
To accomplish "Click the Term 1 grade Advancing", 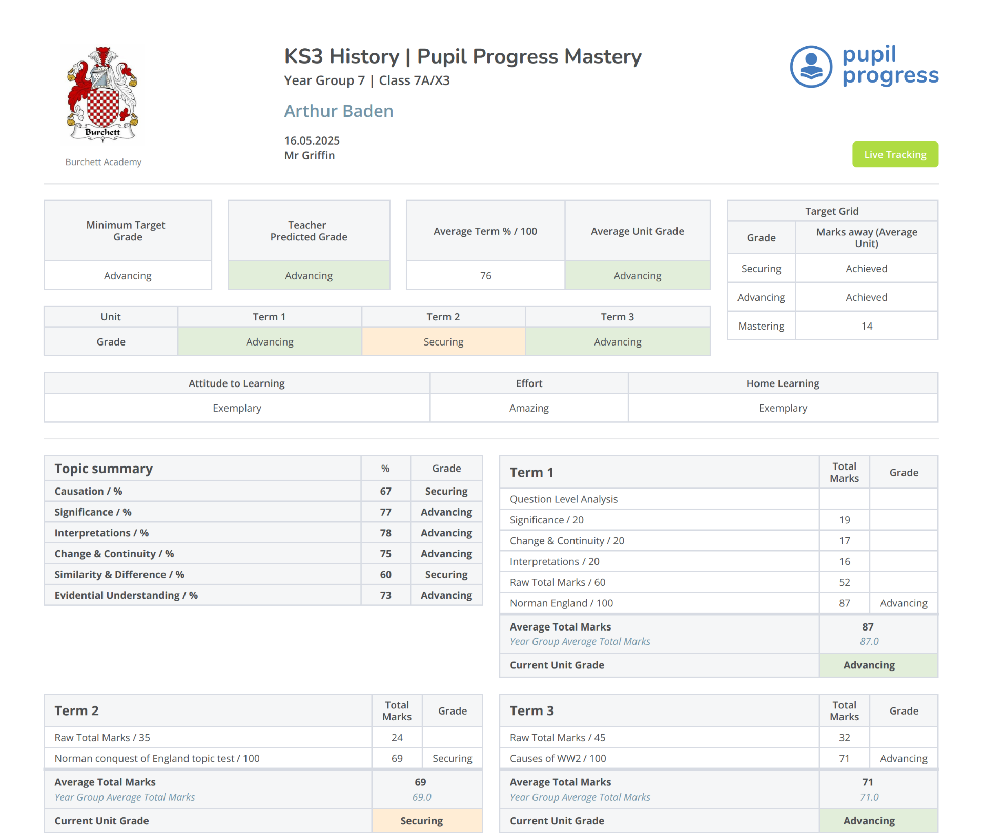I will click(270, 341).
